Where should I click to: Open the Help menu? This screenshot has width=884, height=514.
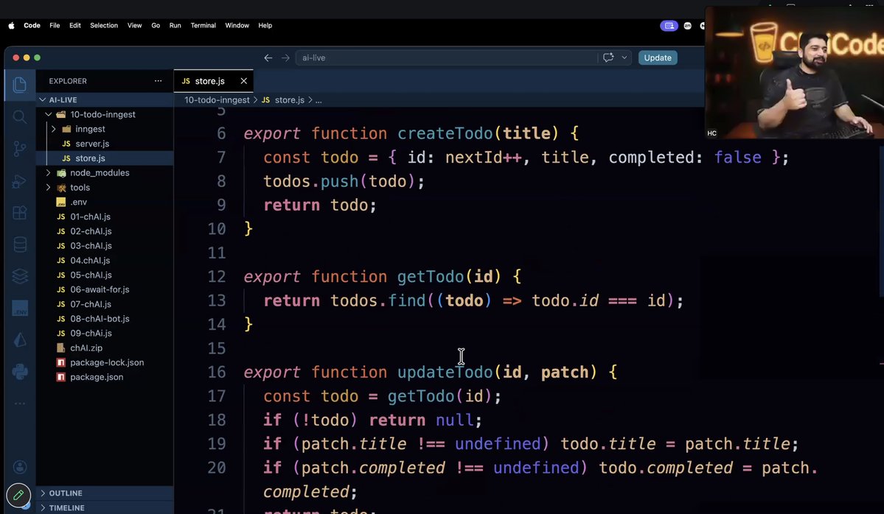(x=265, y=25)
